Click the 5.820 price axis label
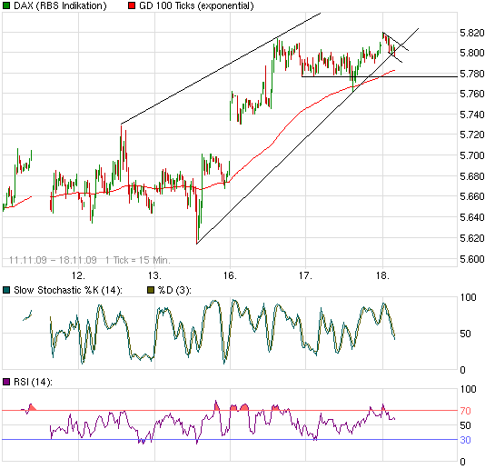Image resolution: width=495 pixels, height=469 pixels. click(472, 33)
